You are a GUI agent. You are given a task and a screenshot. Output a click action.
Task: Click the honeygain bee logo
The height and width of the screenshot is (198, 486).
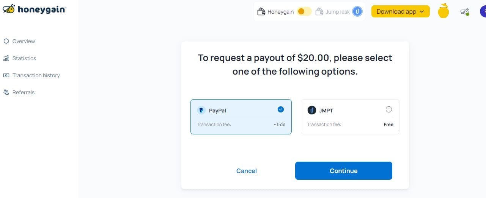pos(9,9)
